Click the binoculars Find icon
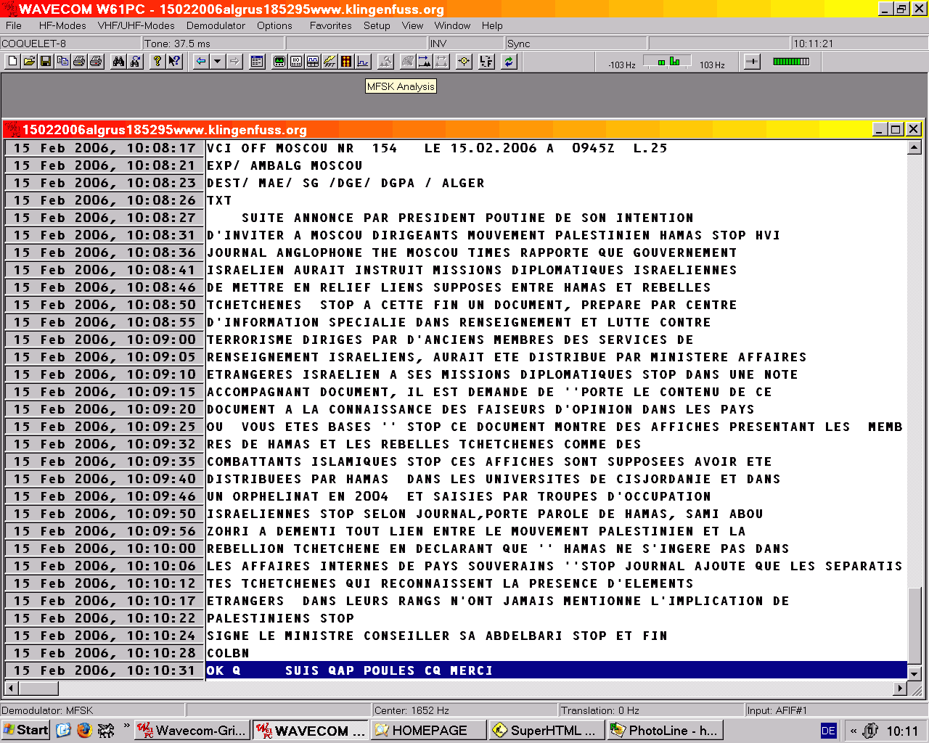929x743 pixels. 118,62
